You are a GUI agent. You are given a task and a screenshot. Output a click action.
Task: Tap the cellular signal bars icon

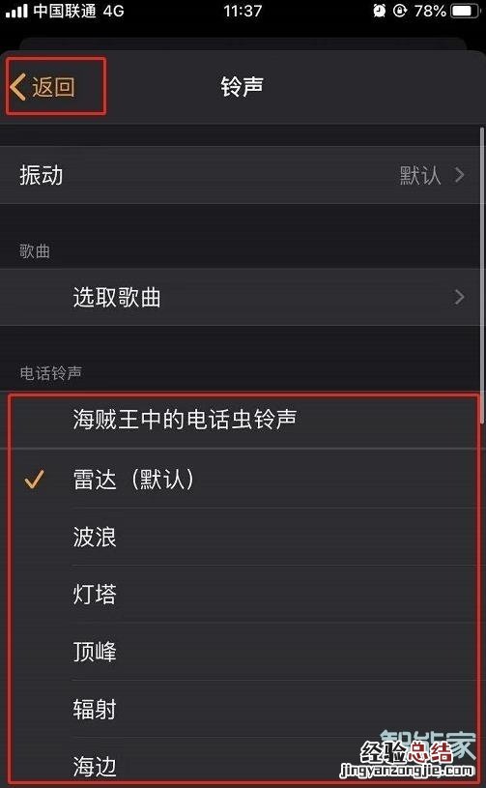pos(16,11)
